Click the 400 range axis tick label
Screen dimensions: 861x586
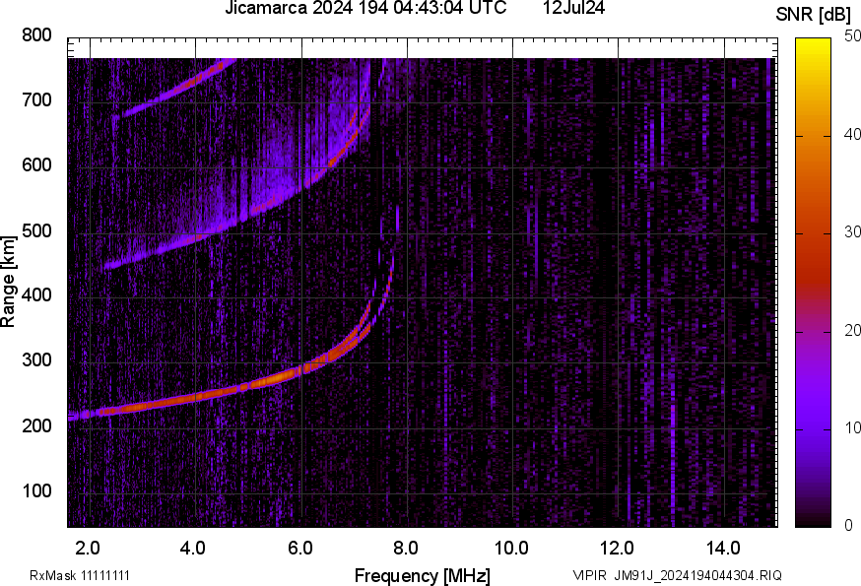point(36,294)
